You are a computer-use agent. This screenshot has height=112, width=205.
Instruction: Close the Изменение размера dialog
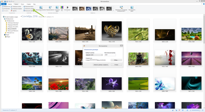click(x=121, y=45)
